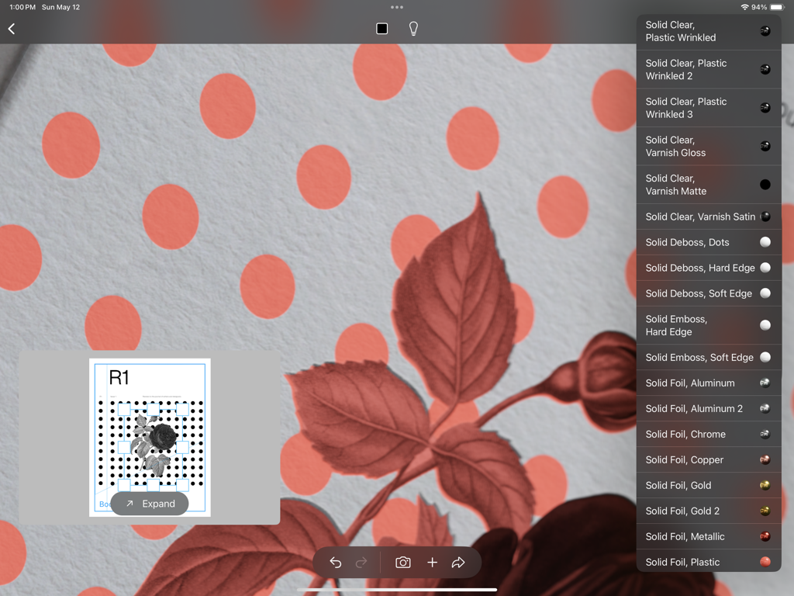Click the Solid Foil, Chrome sphere swatch
794x596 pixels.
(x=765, y=434)
